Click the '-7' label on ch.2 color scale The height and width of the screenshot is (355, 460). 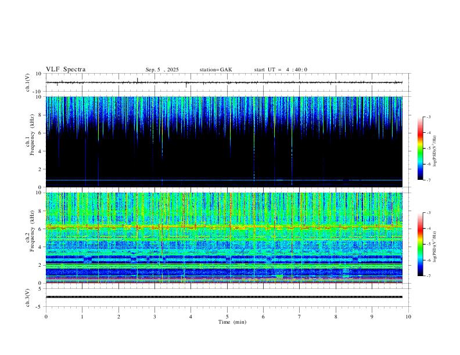(x=429, y=276)
